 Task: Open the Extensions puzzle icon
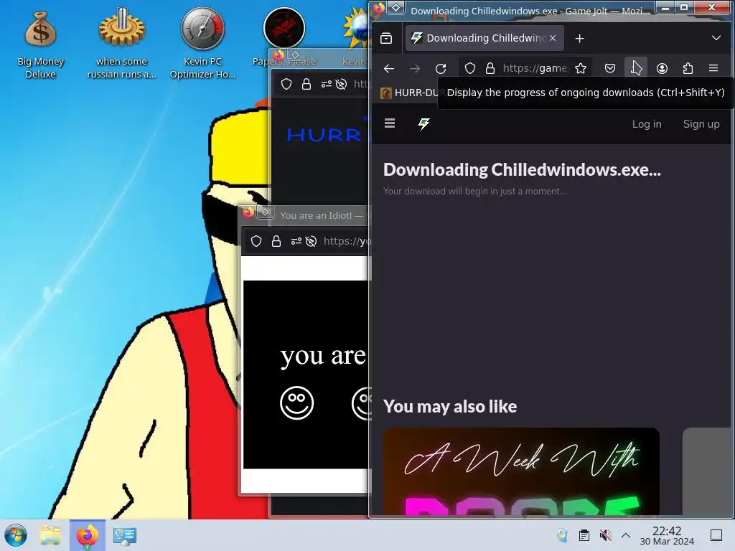pyautogui.click(x=688, y=68)
